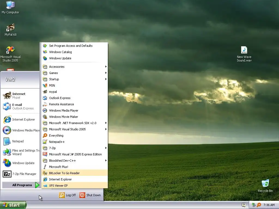The width and height of the screenshot is (279, 209).
Task: Launch Windows Media Player from programs list
Action: coord(74,110)
